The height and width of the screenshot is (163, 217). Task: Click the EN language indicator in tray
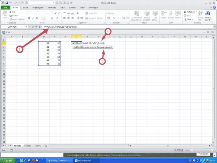[x=190, y=161]
